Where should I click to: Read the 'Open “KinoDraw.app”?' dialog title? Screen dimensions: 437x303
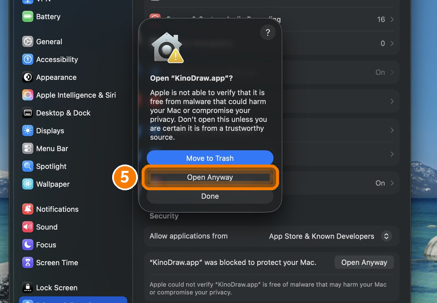(192, 78)
